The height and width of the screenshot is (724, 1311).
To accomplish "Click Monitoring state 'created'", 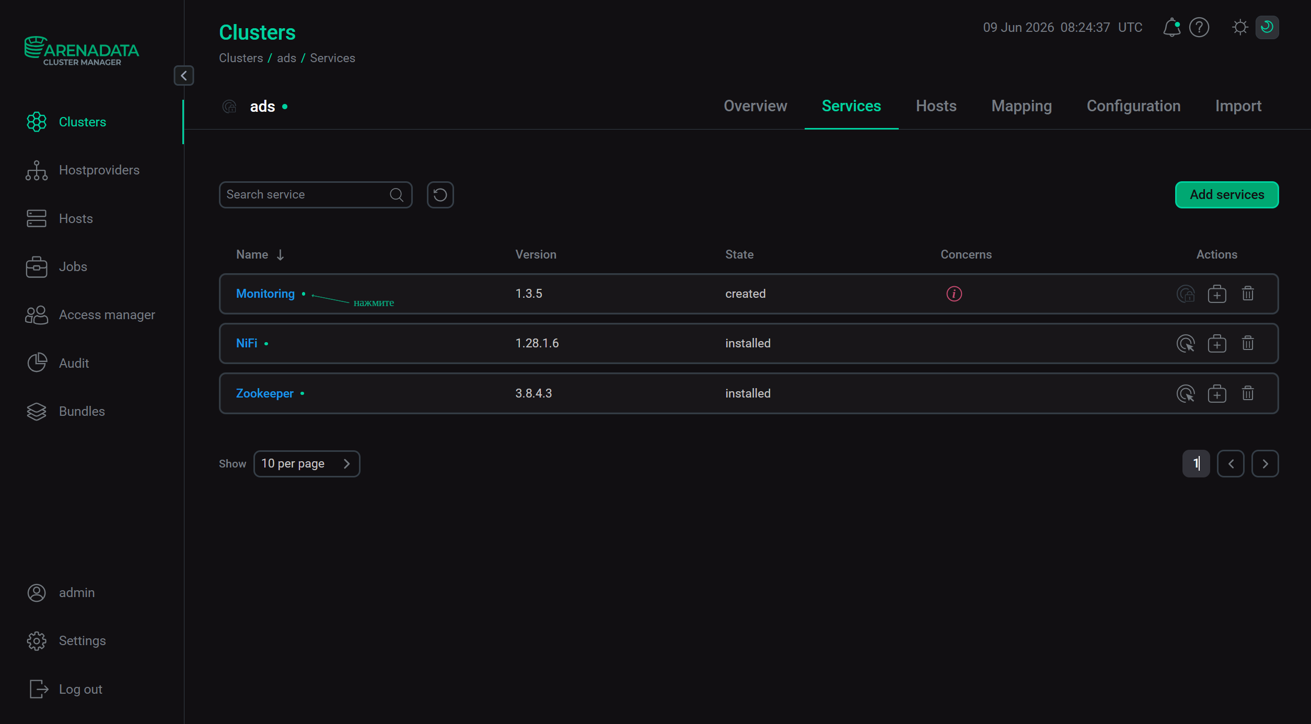I will (745, 294).
